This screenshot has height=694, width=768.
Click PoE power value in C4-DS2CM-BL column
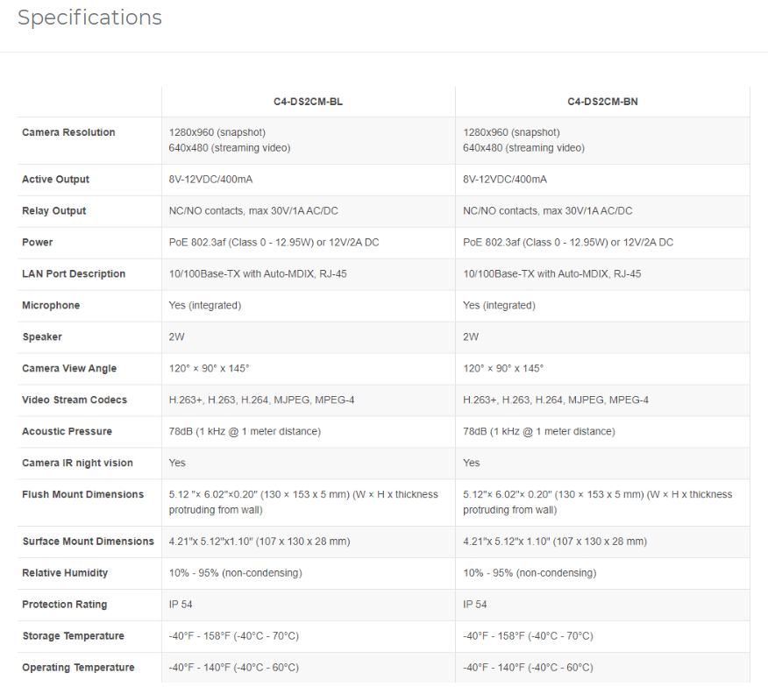(274, 243)
